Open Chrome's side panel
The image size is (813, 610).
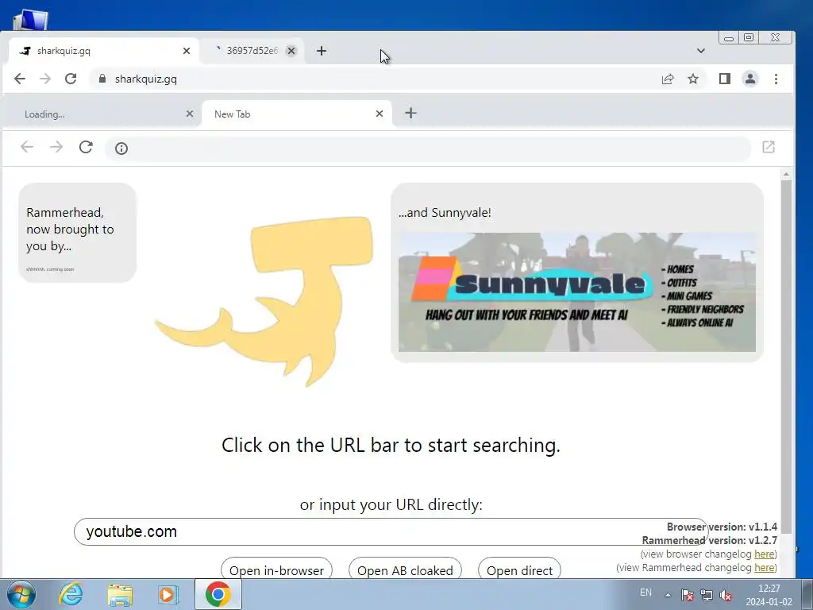coord(724,79)
